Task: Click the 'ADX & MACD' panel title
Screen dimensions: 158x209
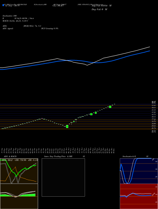Action: coord(10,156)
